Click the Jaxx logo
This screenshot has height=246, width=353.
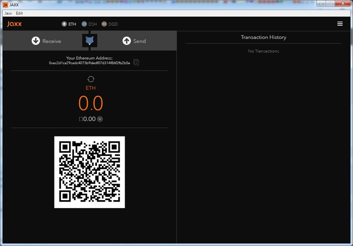click(15, 24)
